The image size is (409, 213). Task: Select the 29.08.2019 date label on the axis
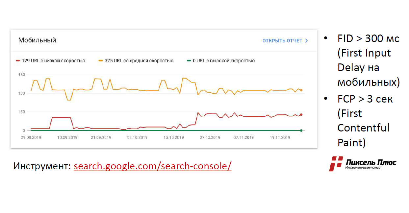tap(31, 138)
